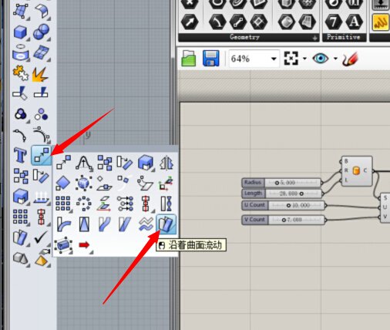Open file using green folder icon
Image resolution: width=390 pixels, height=330 pixels.
(x=189, y=59)
